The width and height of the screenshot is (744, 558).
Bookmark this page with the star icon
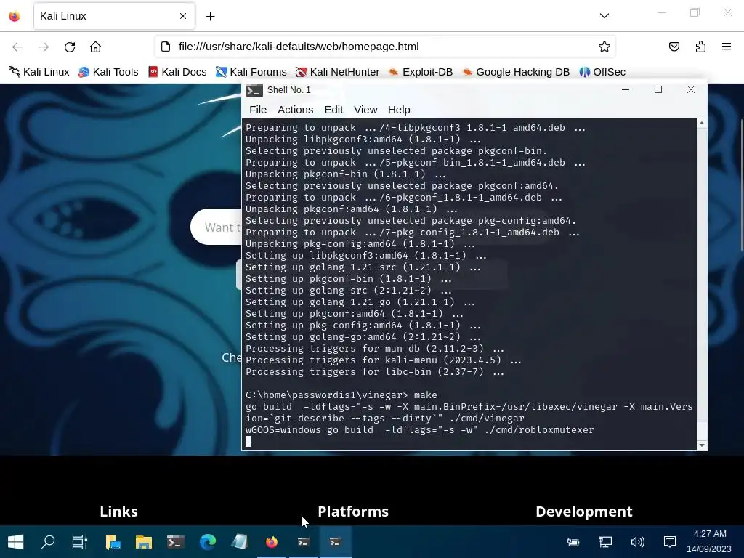(x=604, y=46)
